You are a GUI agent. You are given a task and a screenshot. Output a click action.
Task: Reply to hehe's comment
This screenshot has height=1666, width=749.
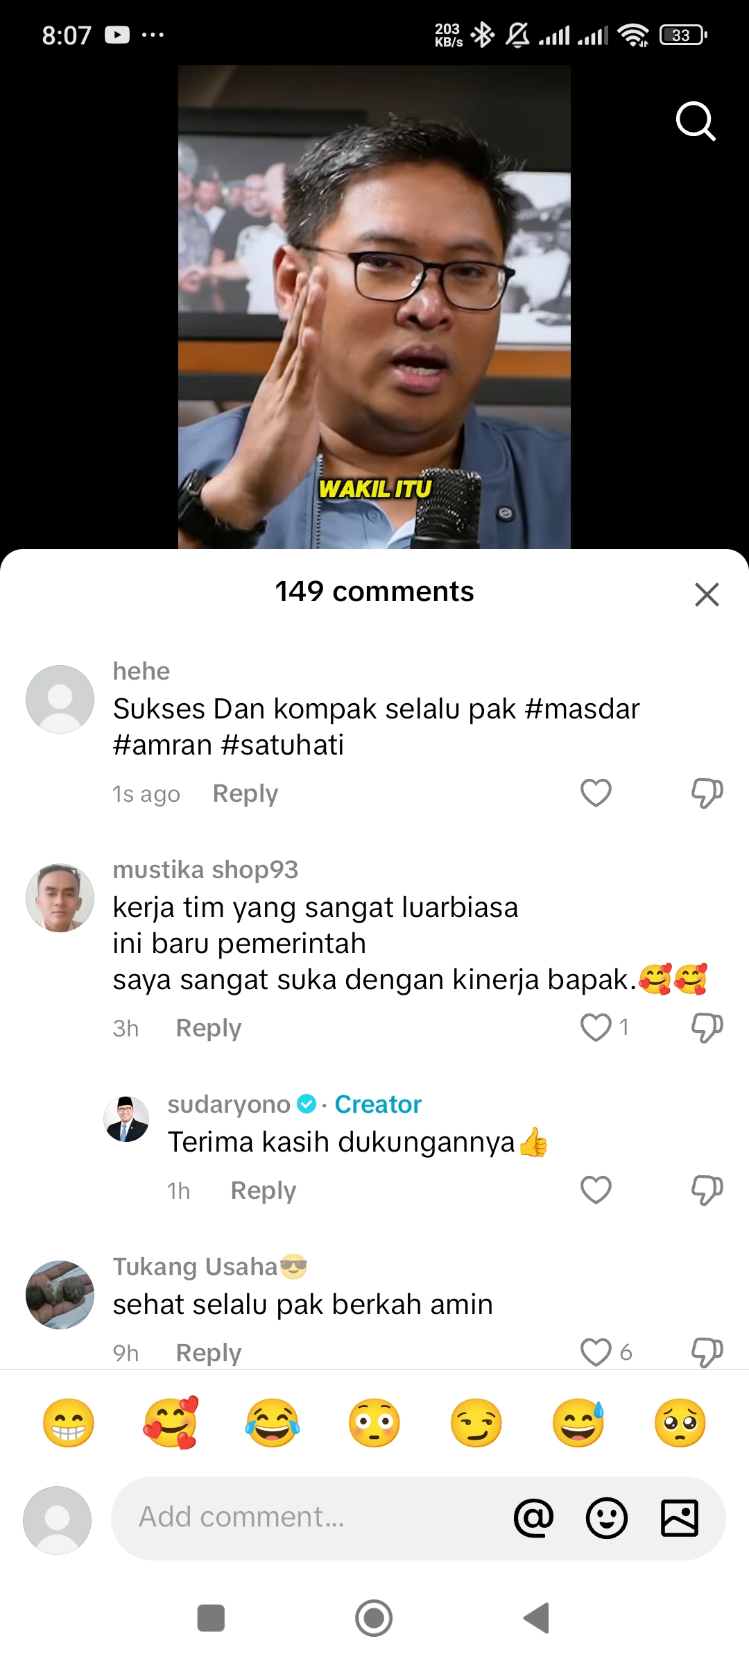click(x=245, y=793)
